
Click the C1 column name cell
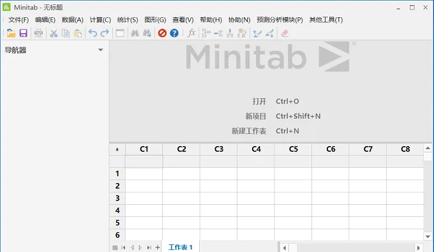coord(144,161)
